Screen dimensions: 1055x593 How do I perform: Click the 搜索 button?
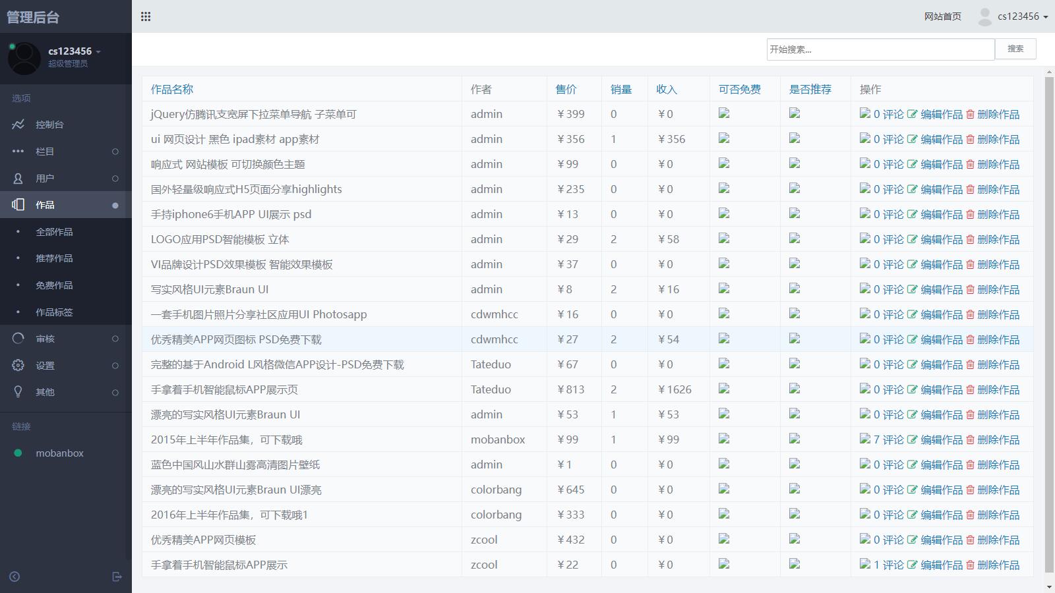tap(1015, 49)
